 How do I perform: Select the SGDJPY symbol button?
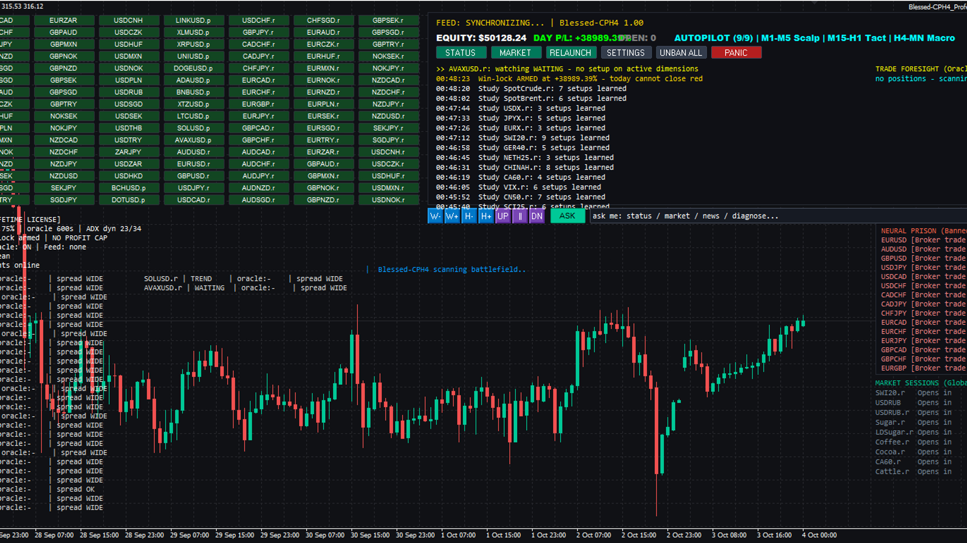[x=64, y=200]
